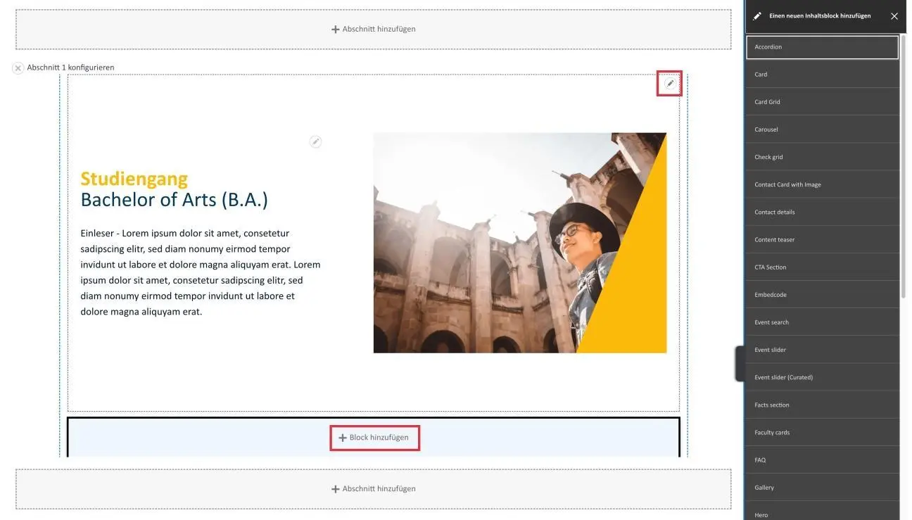The width and height of the screenshot is (912, 520).
Task: Select the Gallery block
Action: click(x=821, y=488)
